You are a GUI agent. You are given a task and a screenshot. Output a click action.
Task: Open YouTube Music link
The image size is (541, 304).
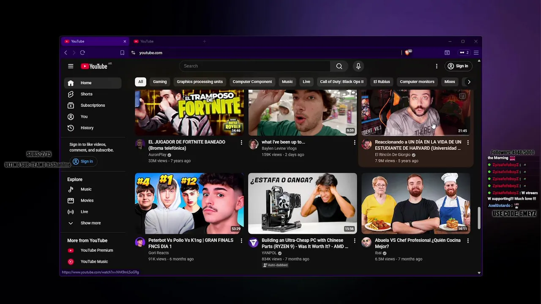click(93, 262)
